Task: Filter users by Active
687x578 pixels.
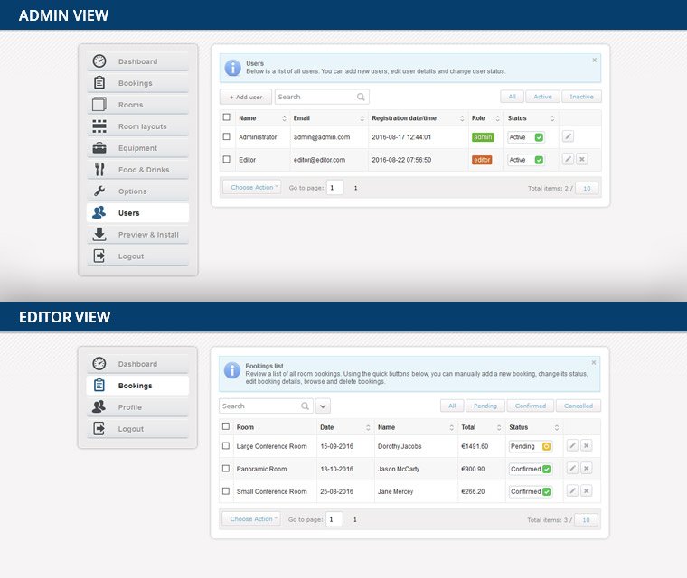Action: (542, 97)
